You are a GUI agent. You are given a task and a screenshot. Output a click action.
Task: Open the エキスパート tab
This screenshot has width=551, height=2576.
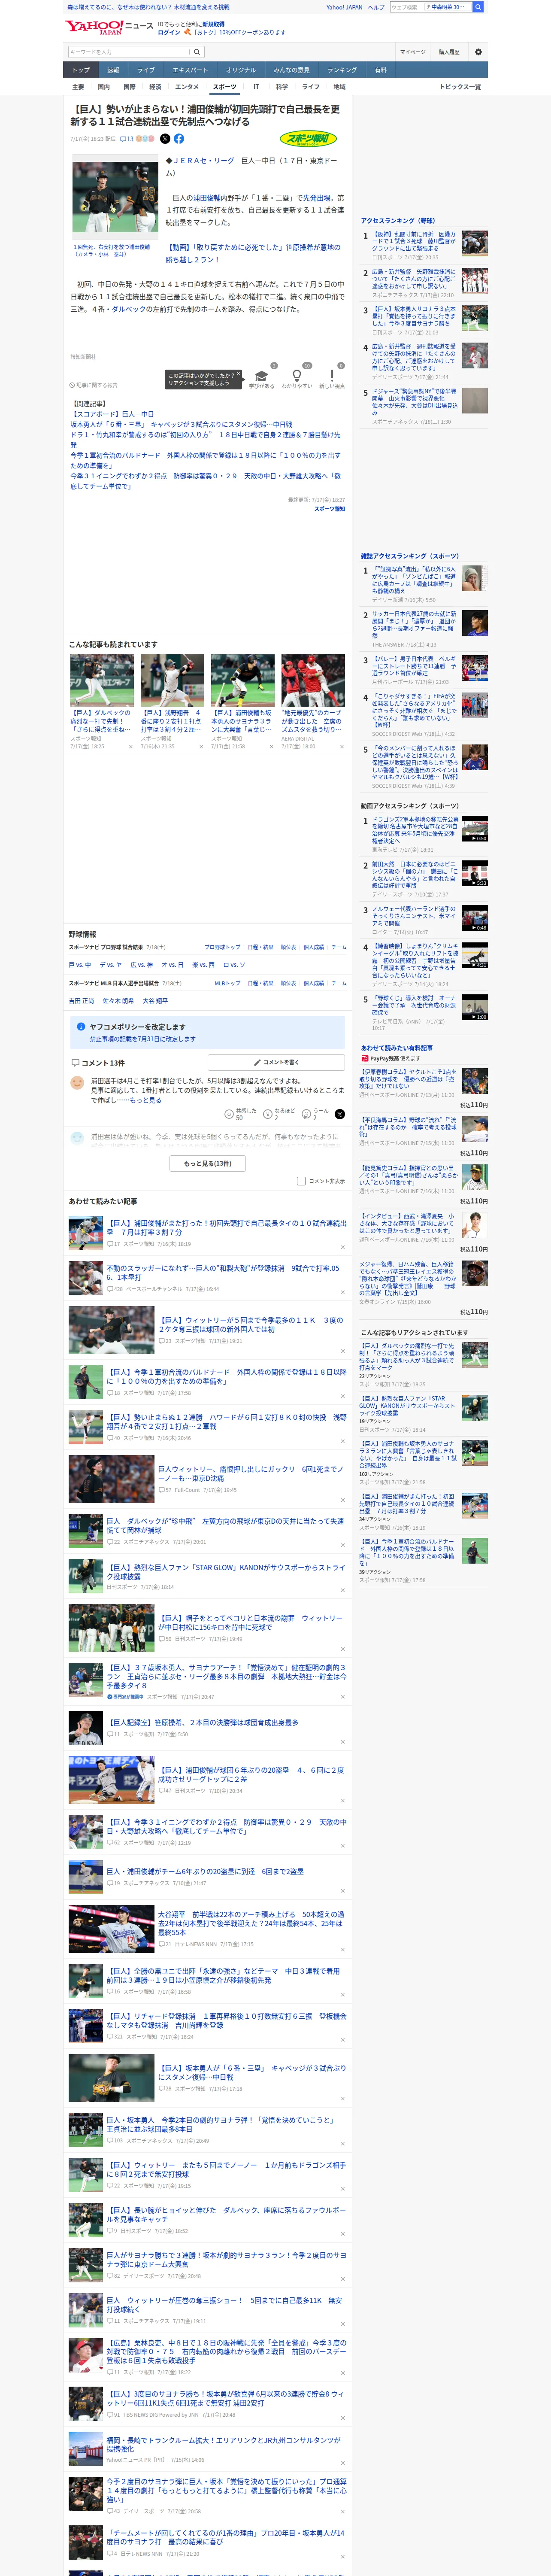coord(190,70)
